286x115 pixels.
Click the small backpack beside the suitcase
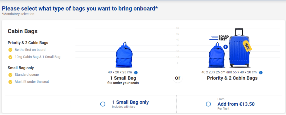(x=216, y=55)
